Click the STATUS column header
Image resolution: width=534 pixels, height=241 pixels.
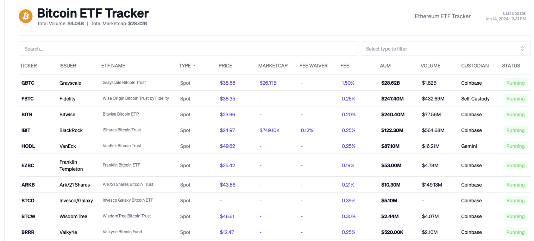(511, 66)
